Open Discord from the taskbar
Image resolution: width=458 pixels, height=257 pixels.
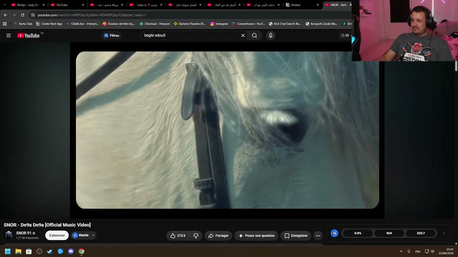pos(71,251)
